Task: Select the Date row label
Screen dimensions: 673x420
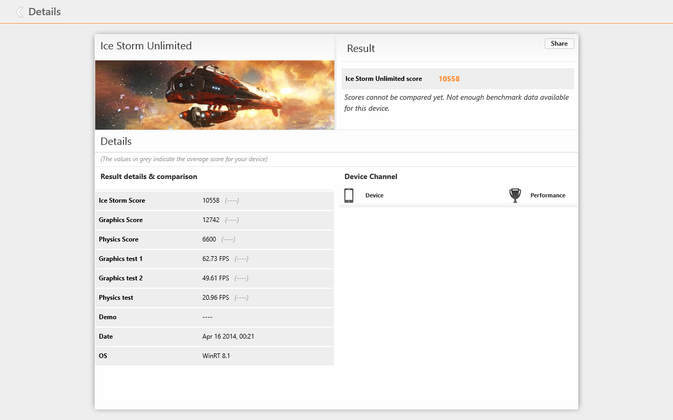Action: pos(106,337)
